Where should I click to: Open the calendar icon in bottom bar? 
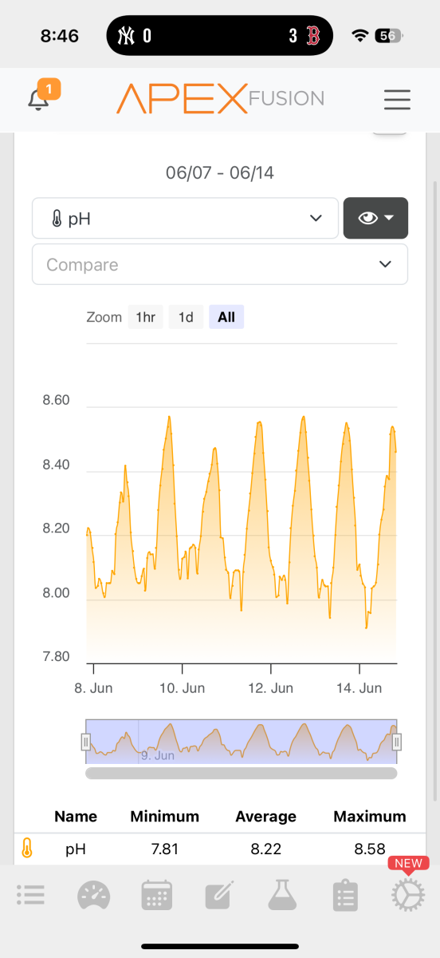coord(156,895)
